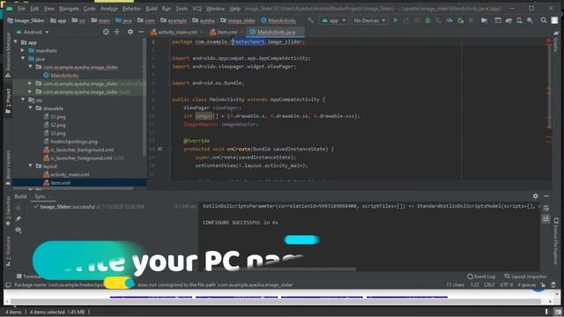Select the MainActivity.java editor tab
This screenshot has width=564, height=317.
[x=275, y=32]
